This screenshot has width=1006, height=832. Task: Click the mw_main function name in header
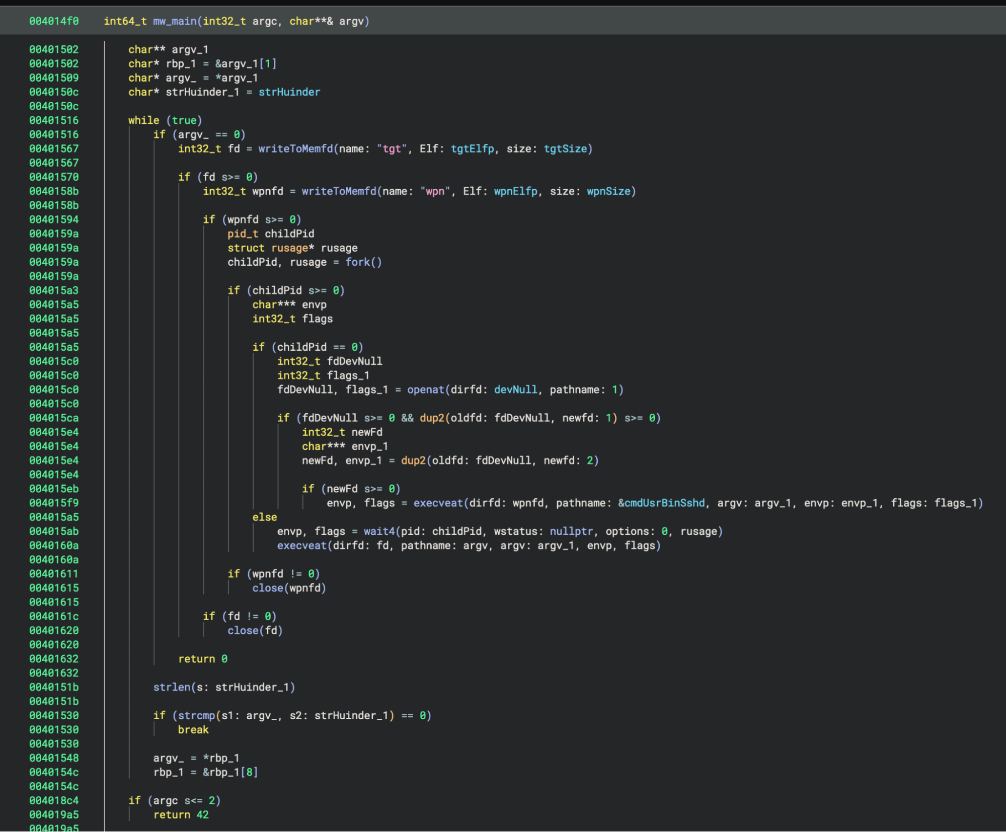175,21
